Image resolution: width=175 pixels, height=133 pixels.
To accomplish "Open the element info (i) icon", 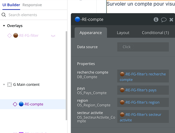I will 156,19.
